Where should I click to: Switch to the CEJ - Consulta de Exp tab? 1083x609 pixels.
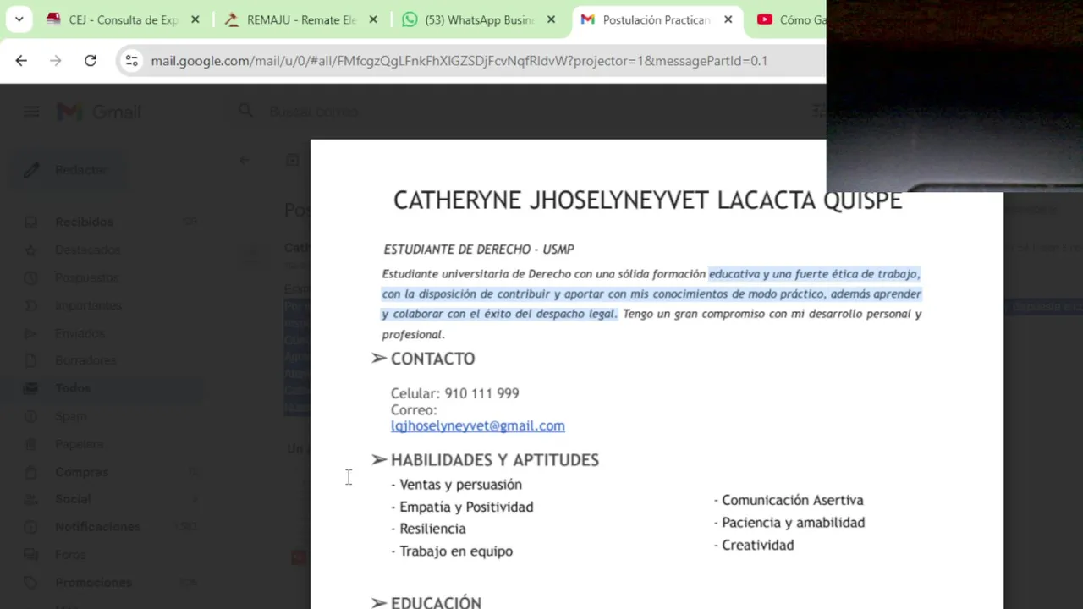pos(124,19)
